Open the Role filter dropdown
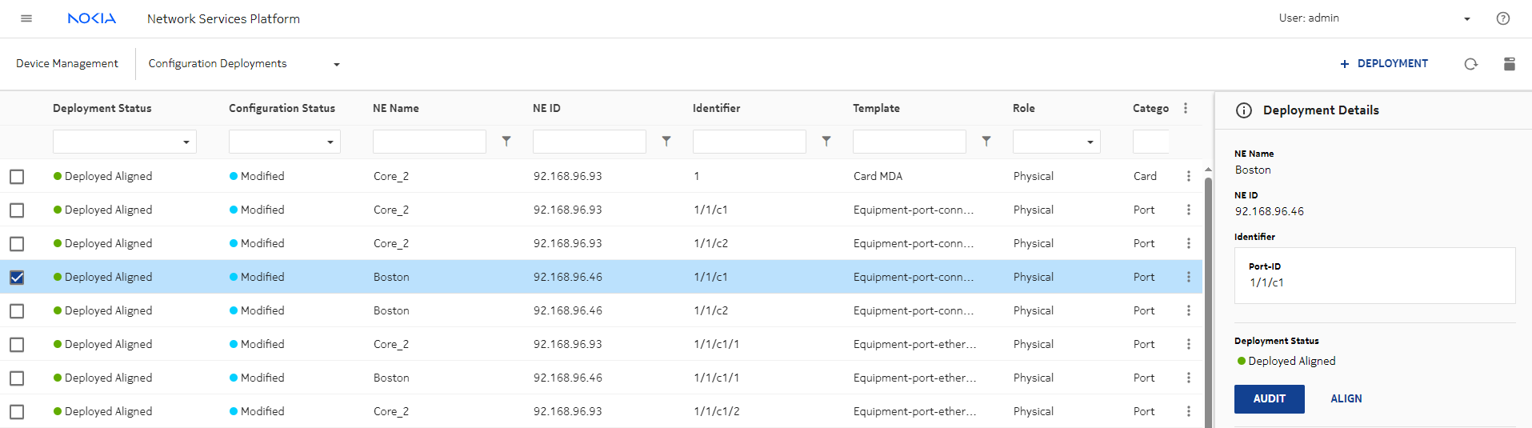 click(x=1056, y=142)
